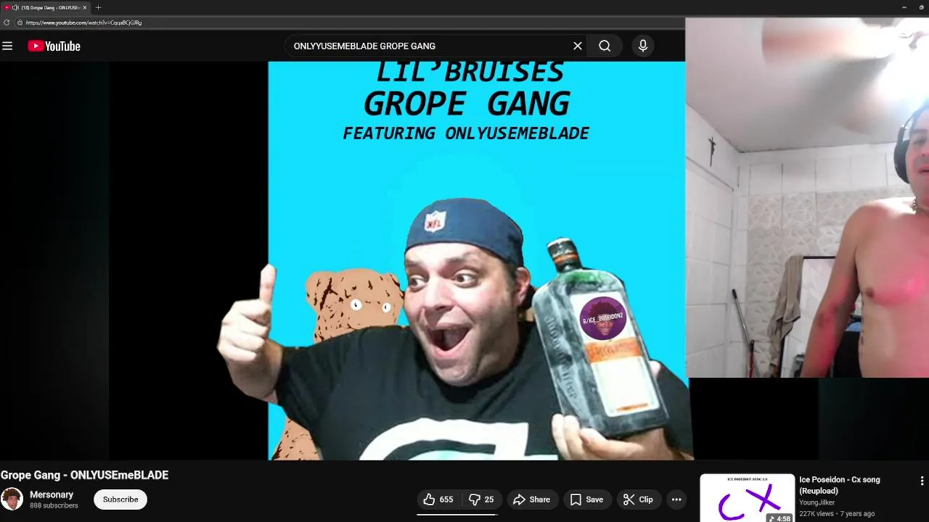Image resolution: width=929 pixels, height=522 pixels.
Task: Open the Ice Poseidon Cx song thumbnail
Action: (748, 498)
